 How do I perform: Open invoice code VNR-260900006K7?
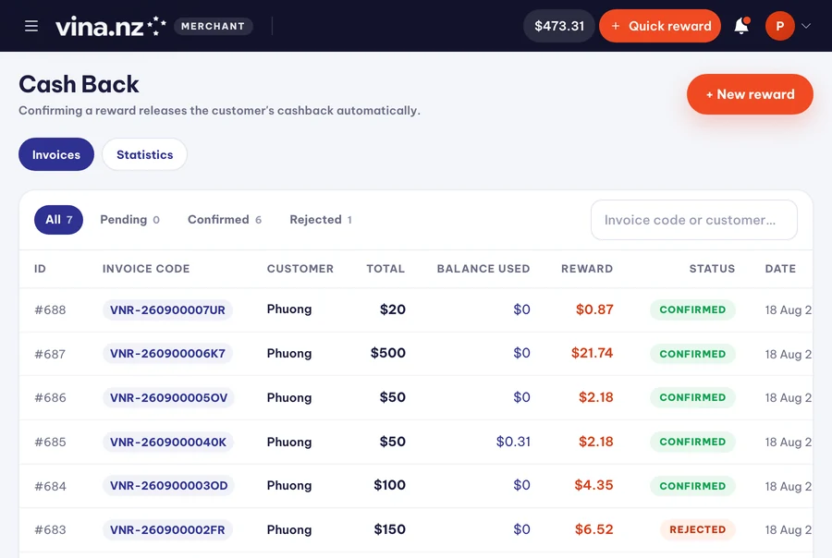167,353
